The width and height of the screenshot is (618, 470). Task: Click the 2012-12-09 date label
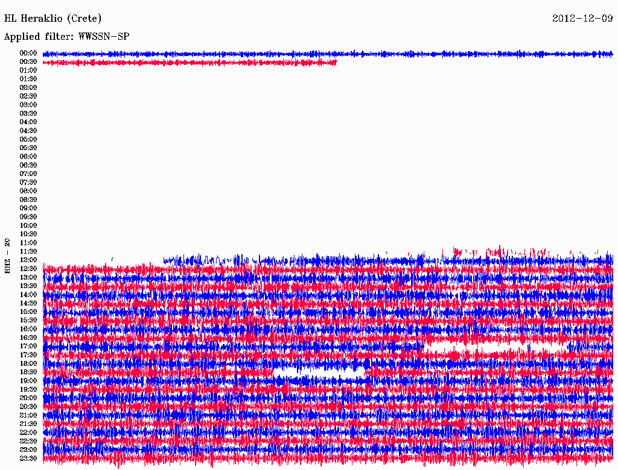click(582, 19)
